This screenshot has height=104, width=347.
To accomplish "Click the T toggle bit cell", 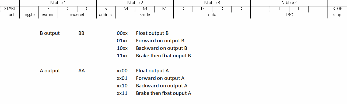I will point(29,9).
